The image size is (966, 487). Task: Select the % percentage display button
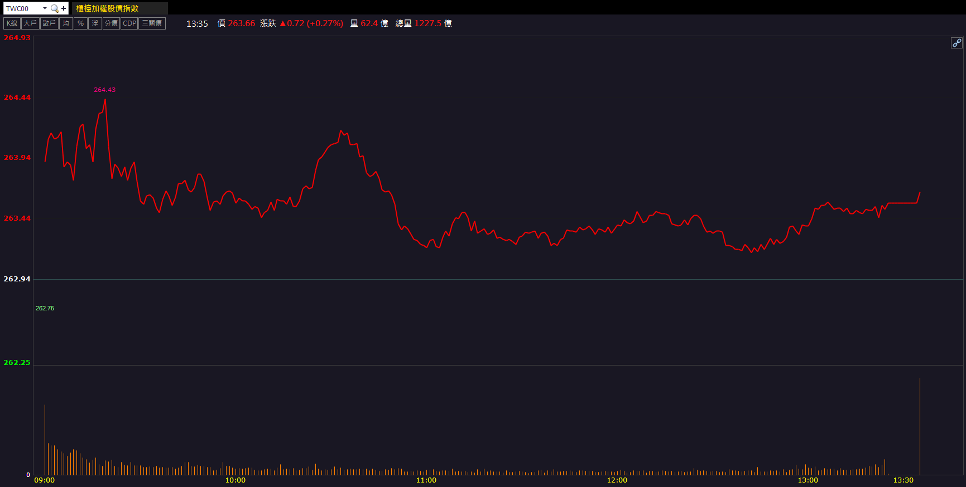click(80, 23)
